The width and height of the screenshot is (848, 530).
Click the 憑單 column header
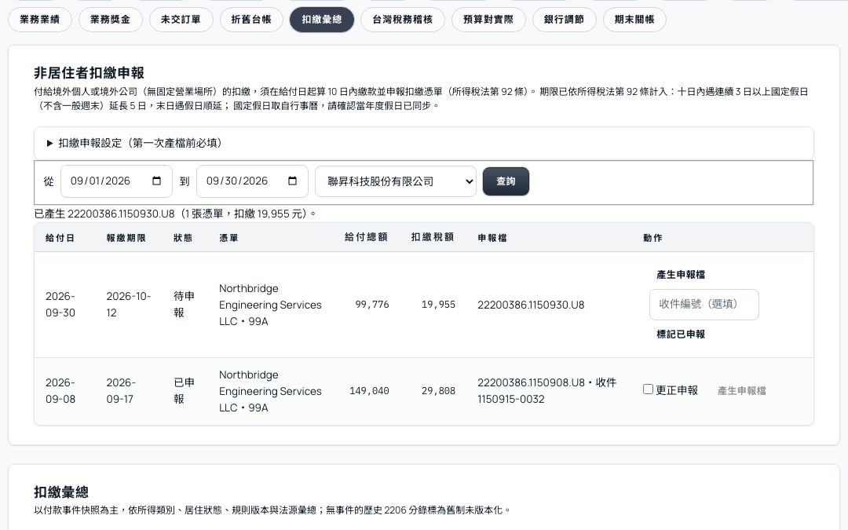pyautogui.click(x=228, y=238)
